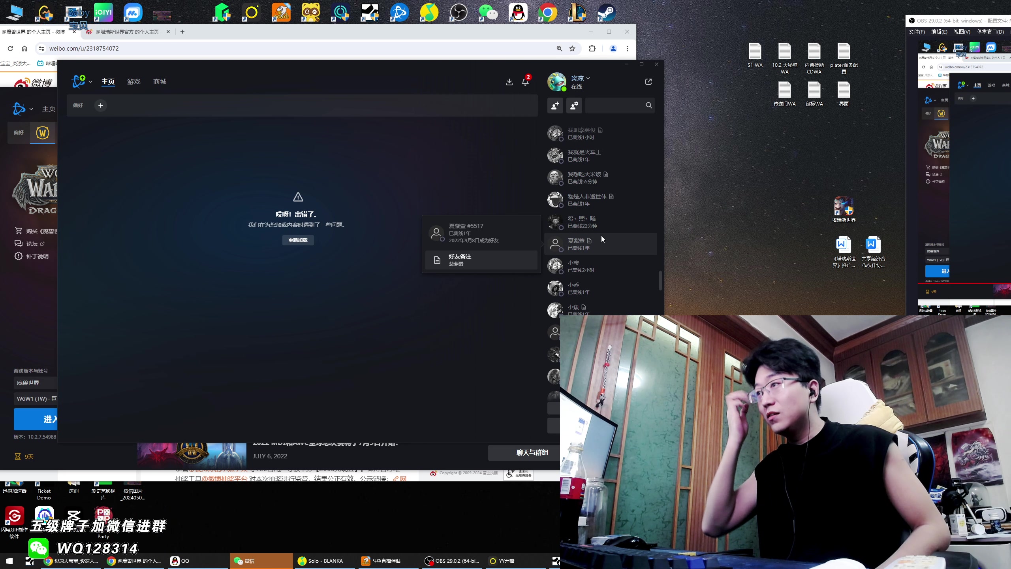Switch to the @塔瑞斯世界官方 Chrome tab
The width and height of the screenshot is (1011, 569).
tap(126, 32)
